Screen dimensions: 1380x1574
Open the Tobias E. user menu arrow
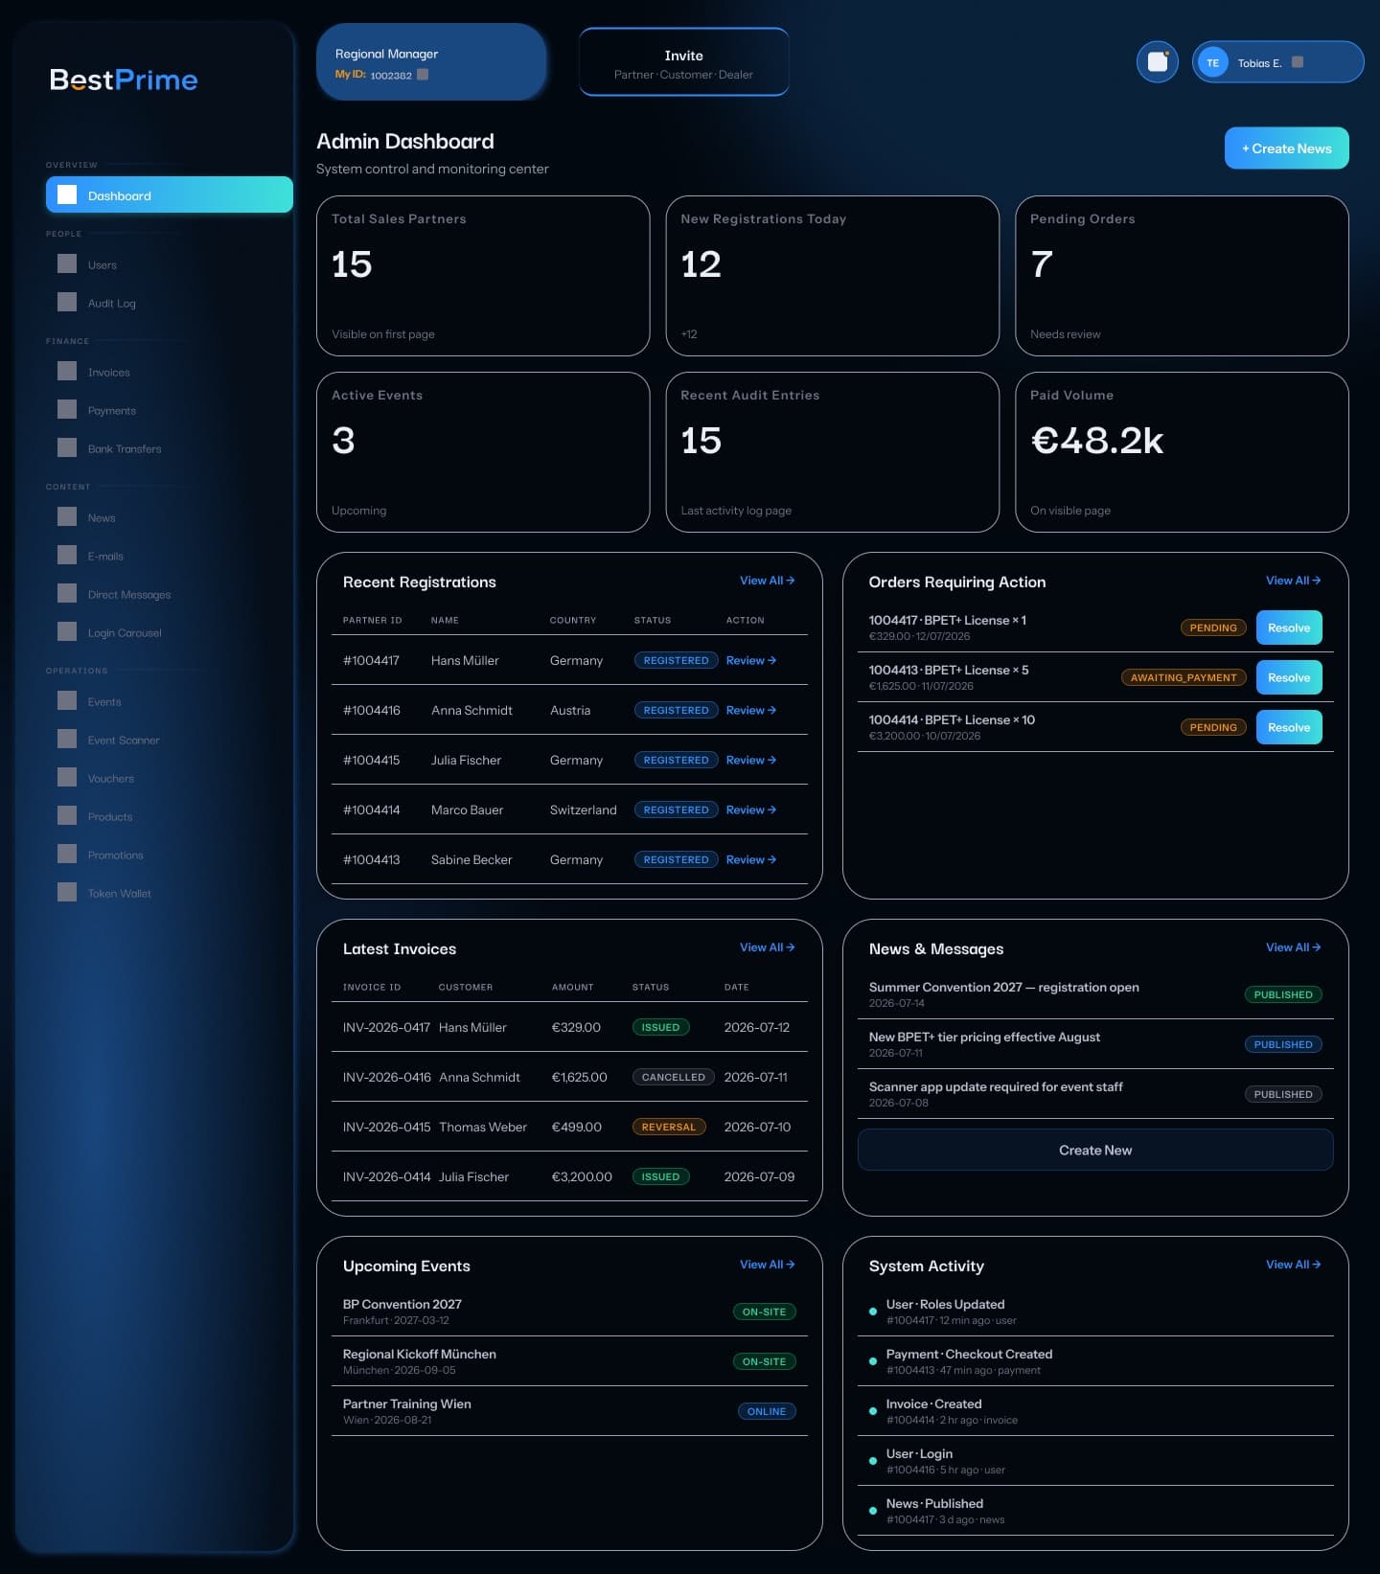(x=1298, y=62)
